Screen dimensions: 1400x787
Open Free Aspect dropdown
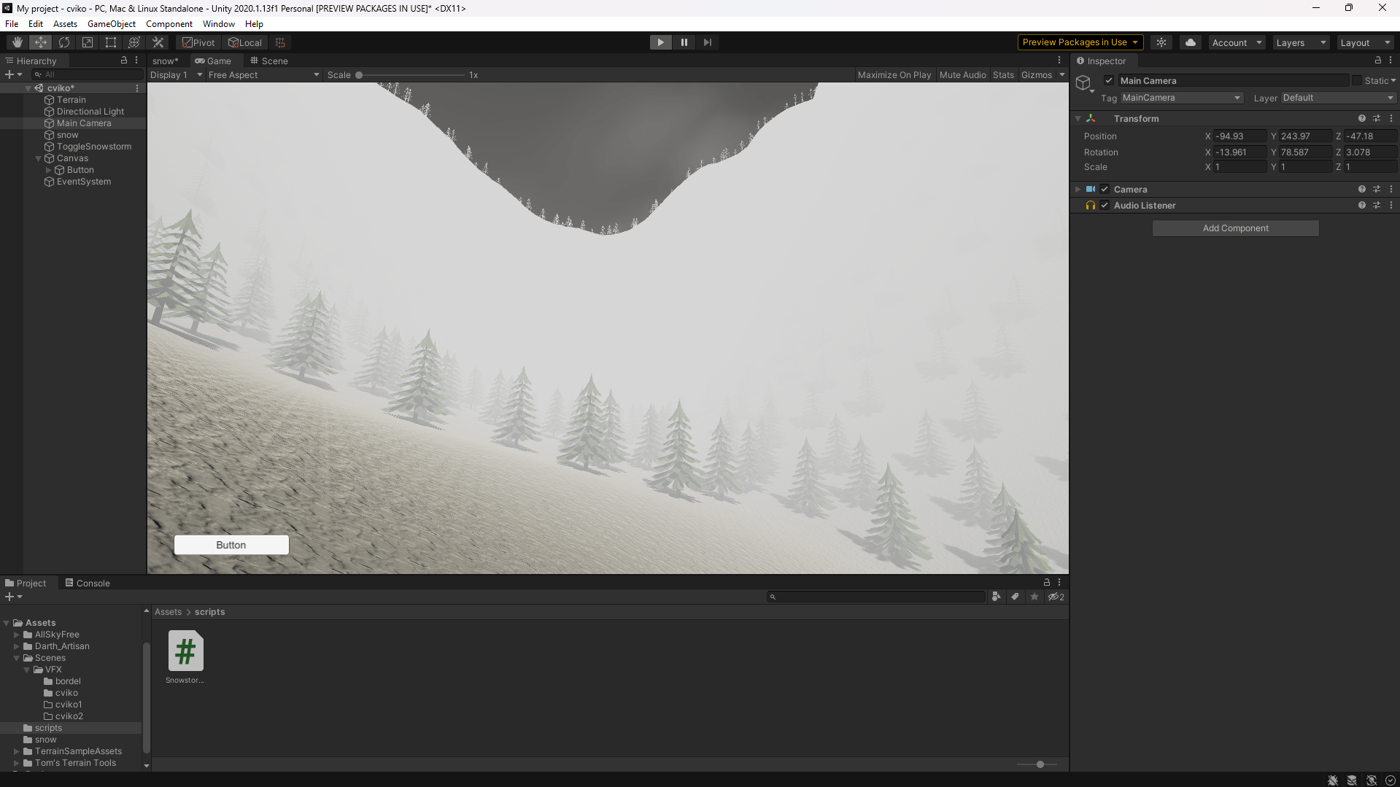point(263,74)
